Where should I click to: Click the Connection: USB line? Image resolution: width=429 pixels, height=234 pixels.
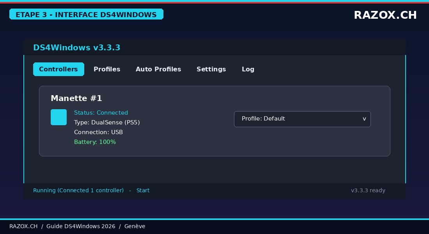pyautogui.click(x=99, y=132)
